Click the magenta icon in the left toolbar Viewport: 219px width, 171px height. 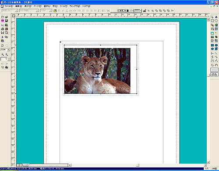(2, 21)
